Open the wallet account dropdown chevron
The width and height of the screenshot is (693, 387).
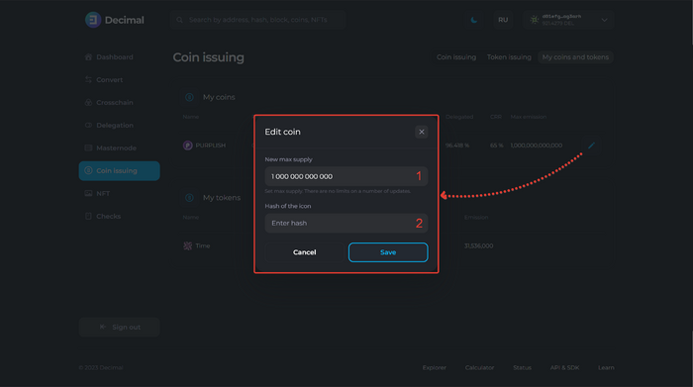(604, 20)
